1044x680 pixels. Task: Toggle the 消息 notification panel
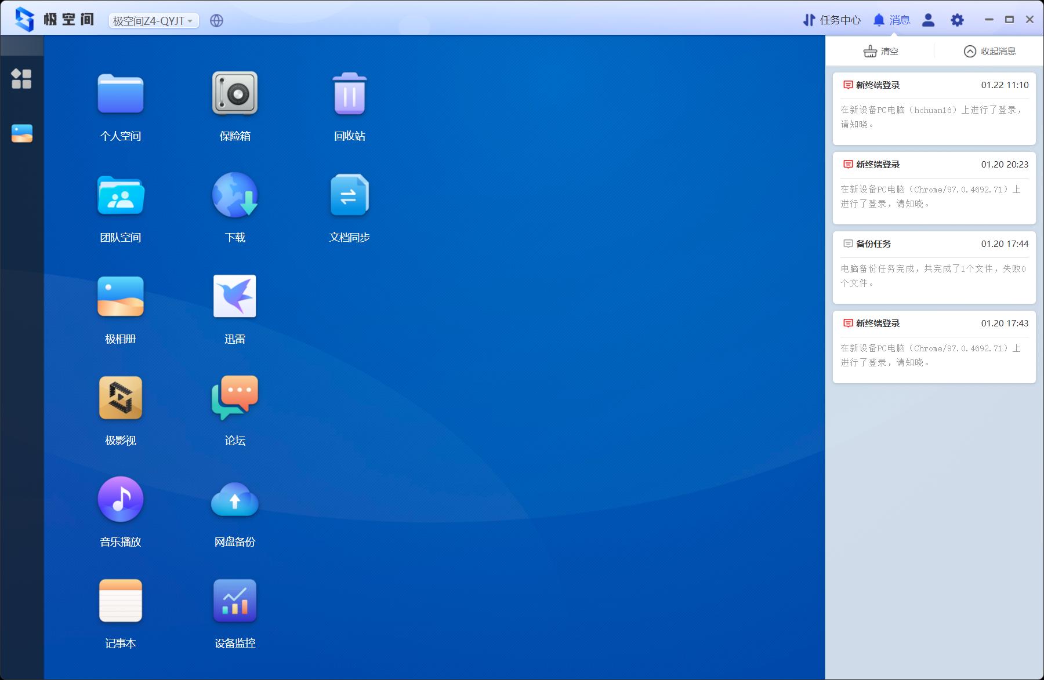891,20
